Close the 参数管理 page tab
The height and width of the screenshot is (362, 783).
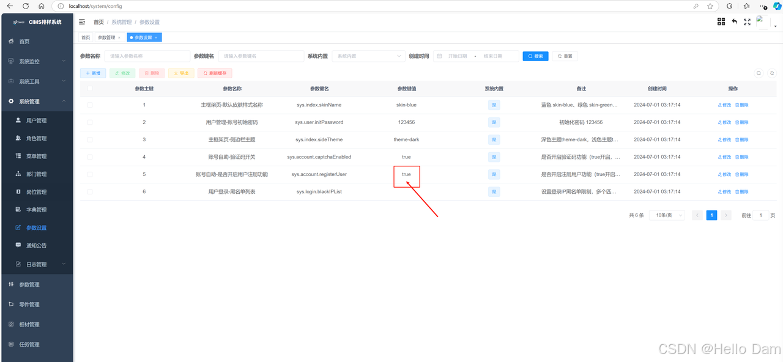(x=119, y=37)
